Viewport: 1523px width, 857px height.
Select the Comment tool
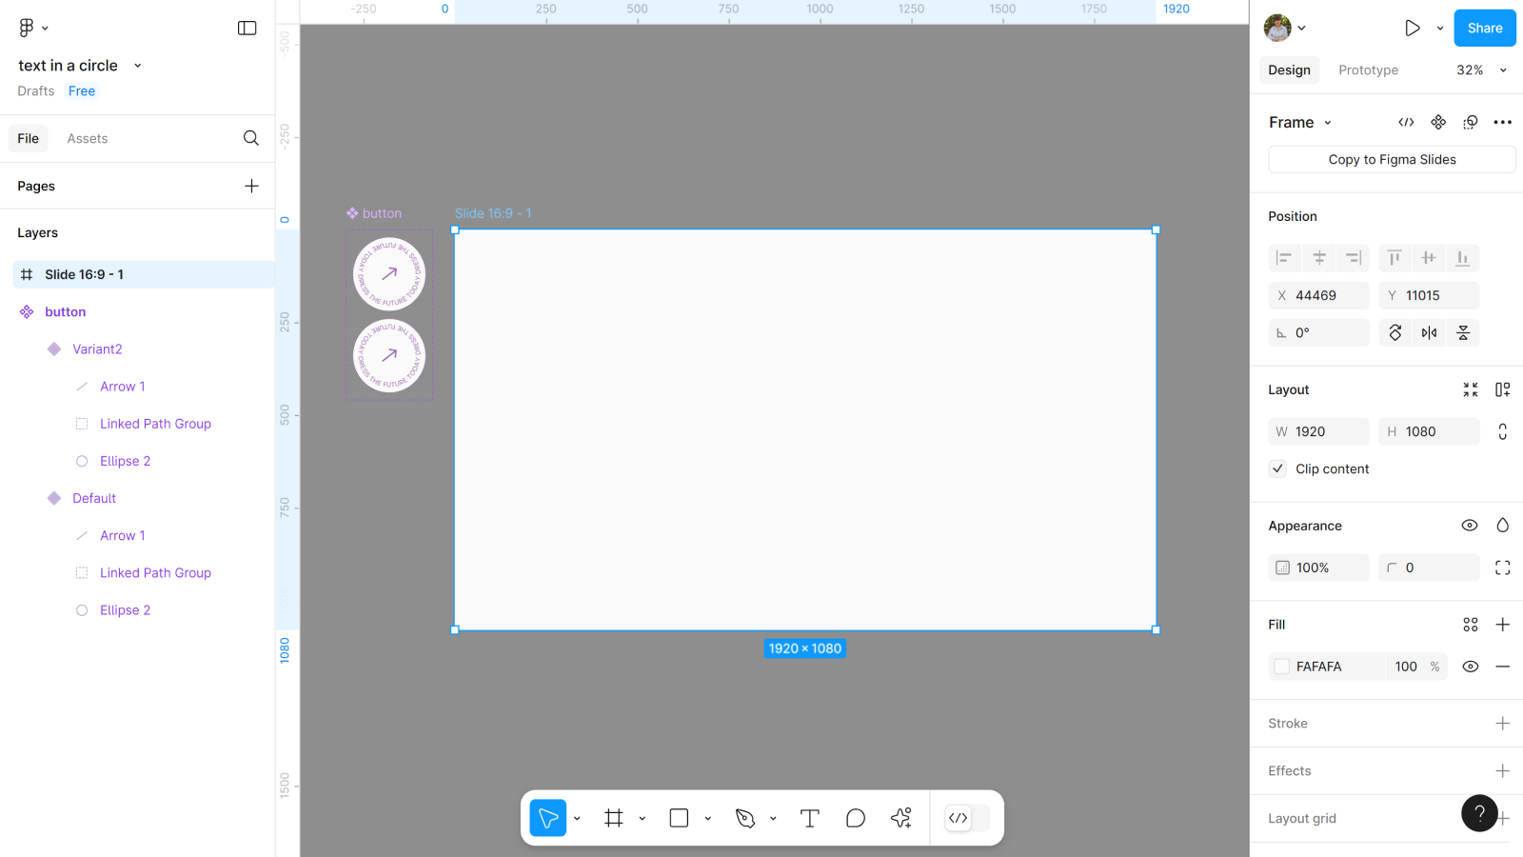(x=855, y=818)
